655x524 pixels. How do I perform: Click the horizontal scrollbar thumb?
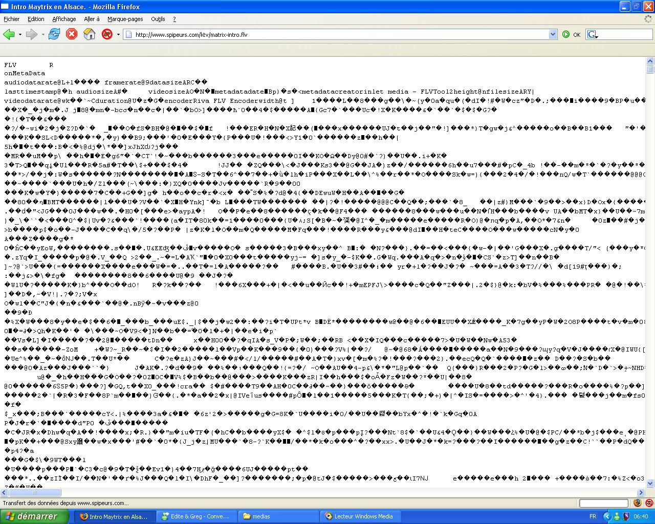(34, 492)
